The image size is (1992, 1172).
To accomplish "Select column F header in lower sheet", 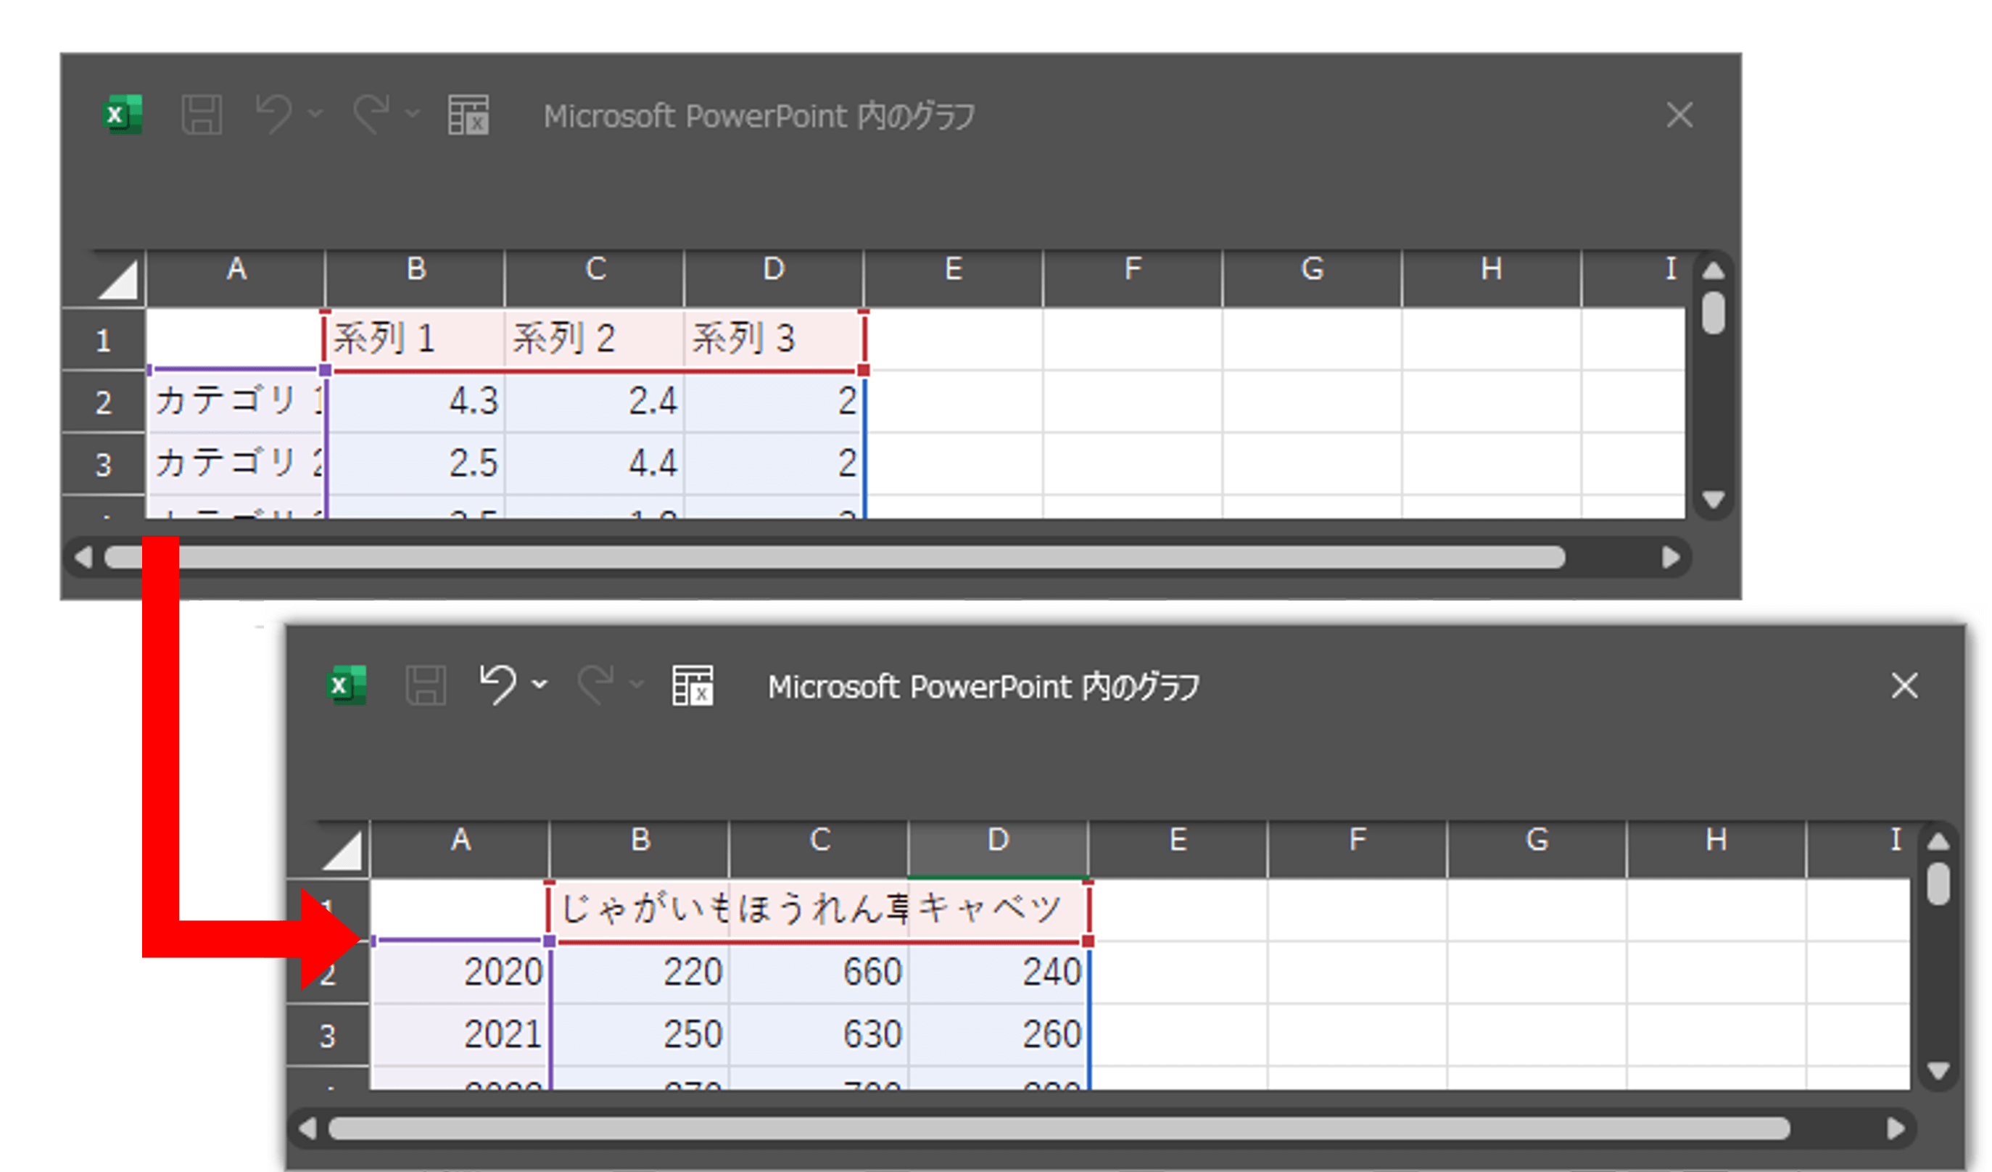I will (x=1357, y=849).
